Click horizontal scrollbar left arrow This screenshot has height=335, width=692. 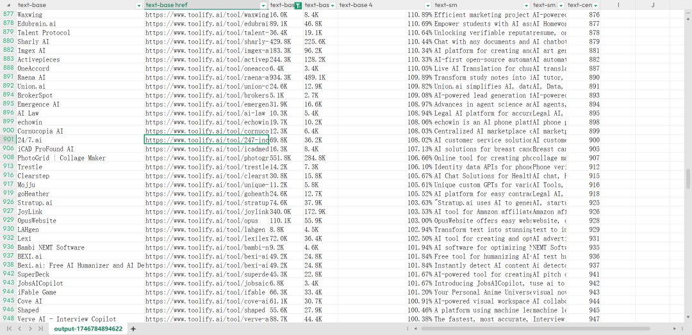pos(415,329)
